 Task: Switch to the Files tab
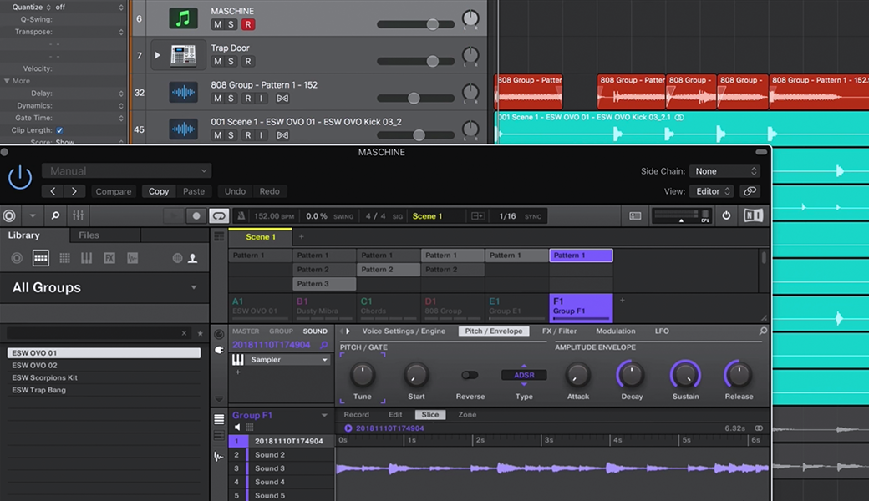click(x=89, y=235)
